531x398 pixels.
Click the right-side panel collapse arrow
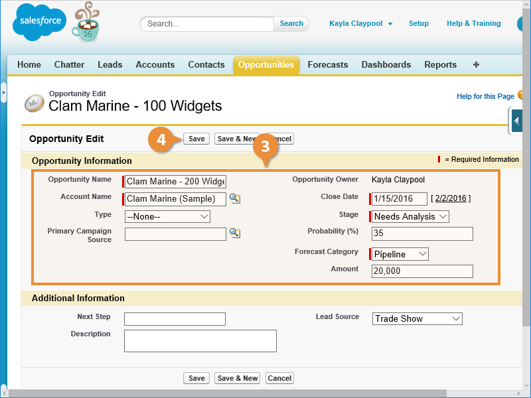pyautogui.click(x=518, y=121)
